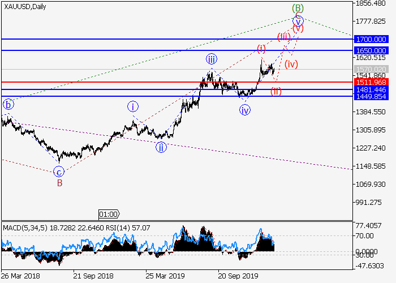Click the red 1511.968 price label

click(x=371, y=82)
